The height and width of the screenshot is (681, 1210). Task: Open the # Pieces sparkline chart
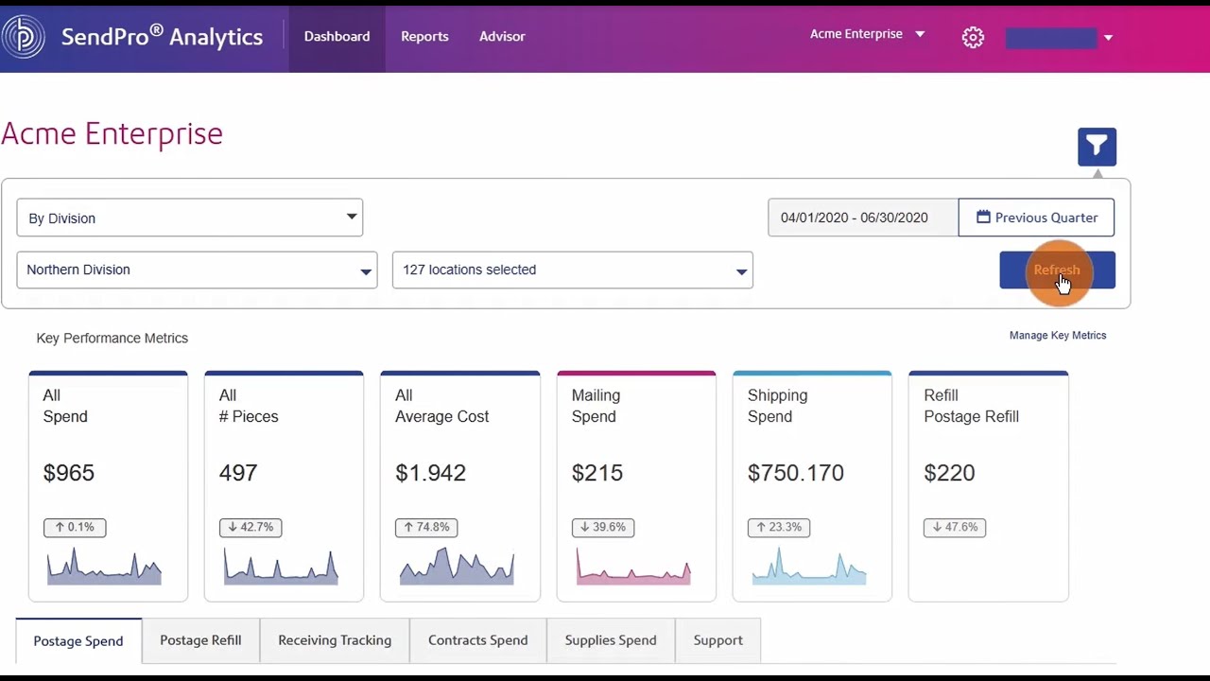281,566
